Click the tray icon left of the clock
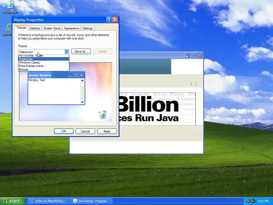The width and height of the screenshot is (273, 205). click(x=254, y=201)
